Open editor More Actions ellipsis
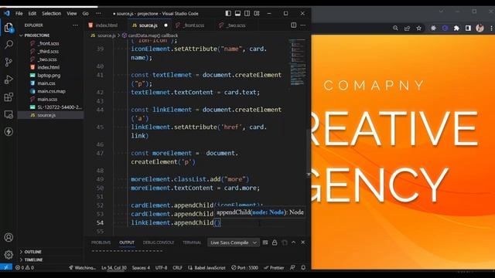 [x=303, y=25]
